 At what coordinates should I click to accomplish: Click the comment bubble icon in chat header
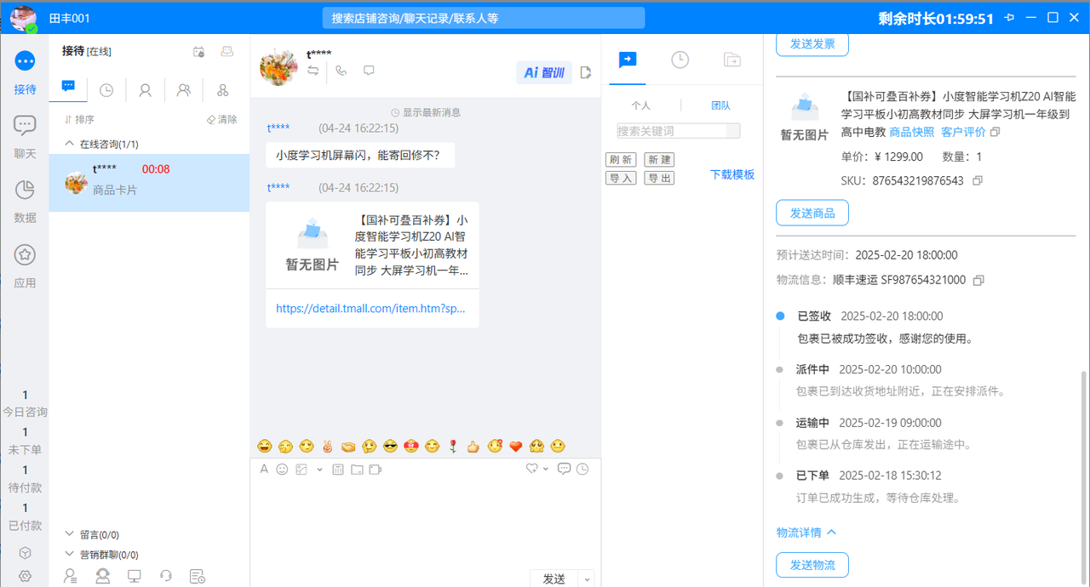pyautogui.click(x=369, y=71)
